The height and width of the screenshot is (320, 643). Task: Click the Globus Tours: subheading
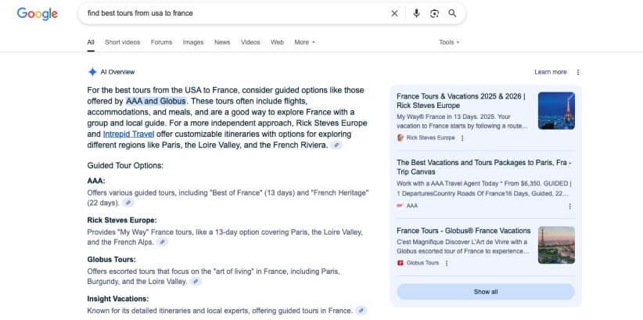[x=112, y=260]
